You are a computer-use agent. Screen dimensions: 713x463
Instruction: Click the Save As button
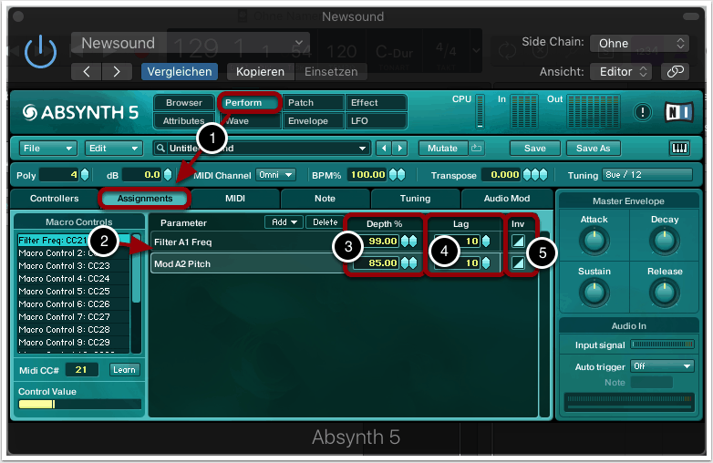[x=592, y=148]
